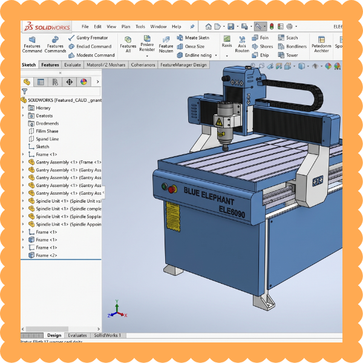Click the Scach button
This screenshot has height=363, width=363.
[x=288, y=38]
